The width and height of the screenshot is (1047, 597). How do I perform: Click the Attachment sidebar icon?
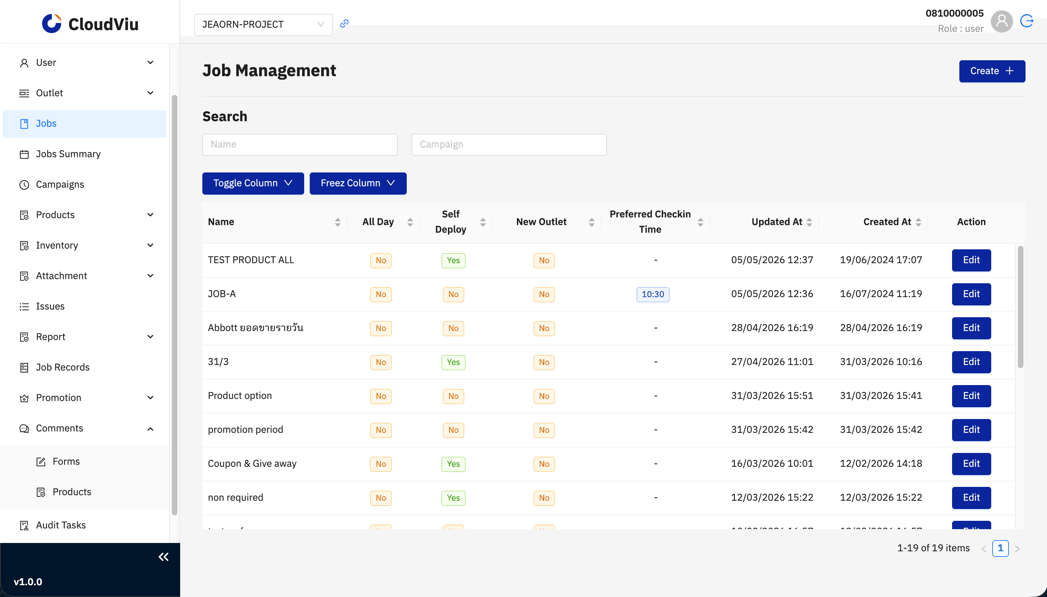[x=24, y=276]
